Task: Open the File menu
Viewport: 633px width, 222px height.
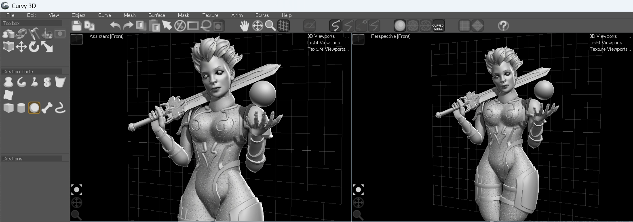Action: (11, 15)
